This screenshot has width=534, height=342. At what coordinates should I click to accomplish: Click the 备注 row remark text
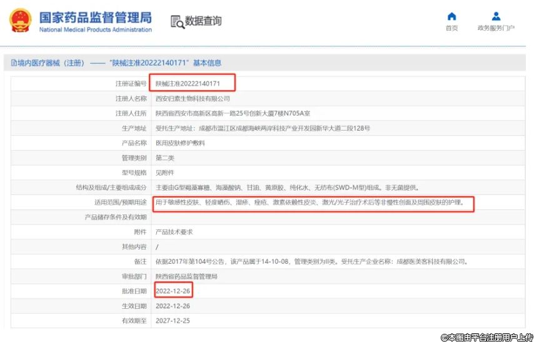point(311,261)
